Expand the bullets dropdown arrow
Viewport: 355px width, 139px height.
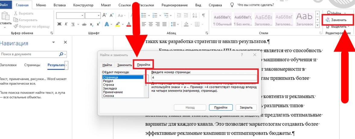pos(149,15)
